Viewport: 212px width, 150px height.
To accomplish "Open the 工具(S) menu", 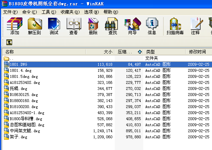I will click(49, 12).
